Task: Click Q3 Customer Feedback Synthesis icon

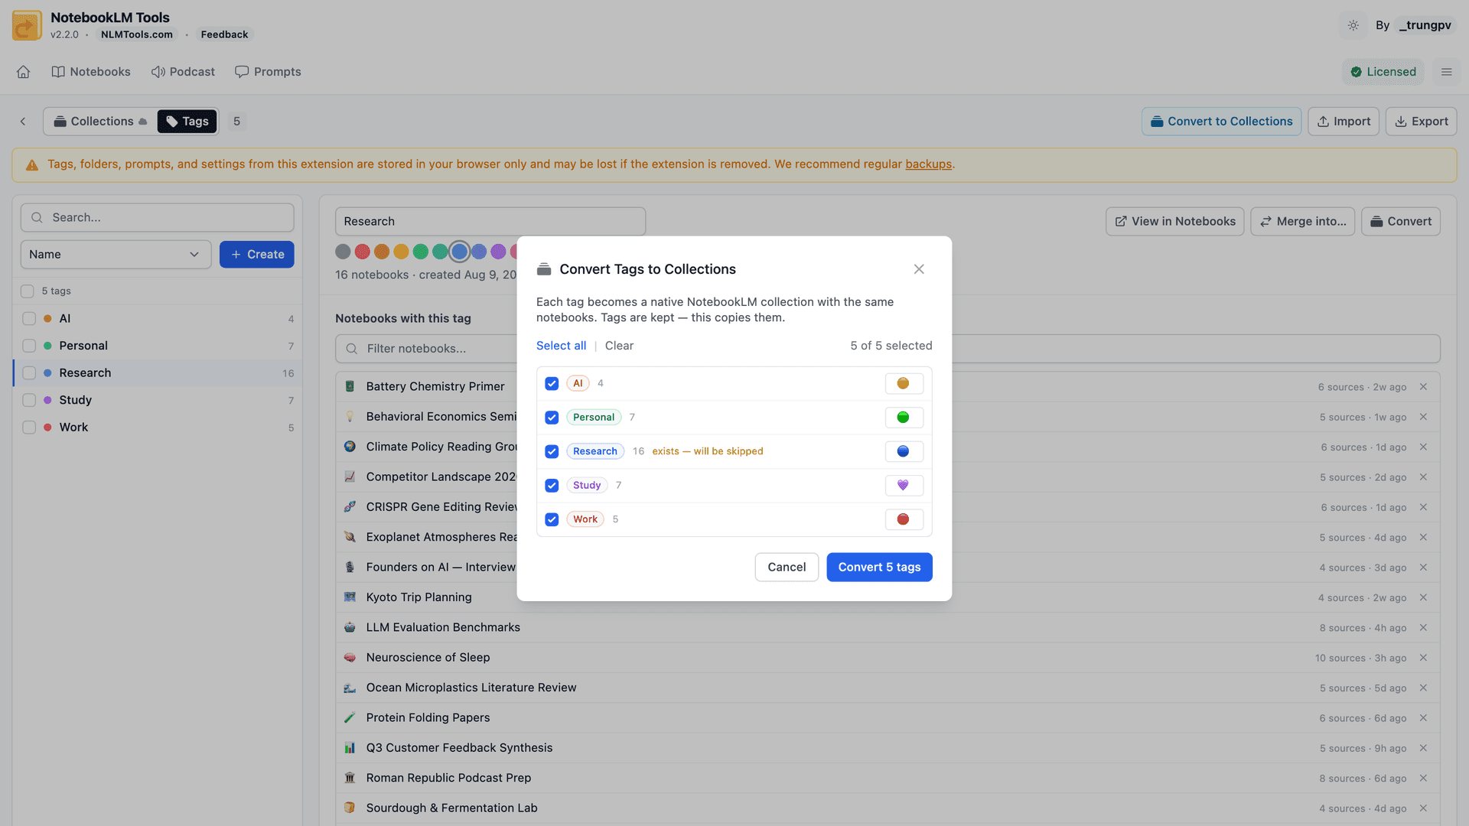Action: [350, 748]
